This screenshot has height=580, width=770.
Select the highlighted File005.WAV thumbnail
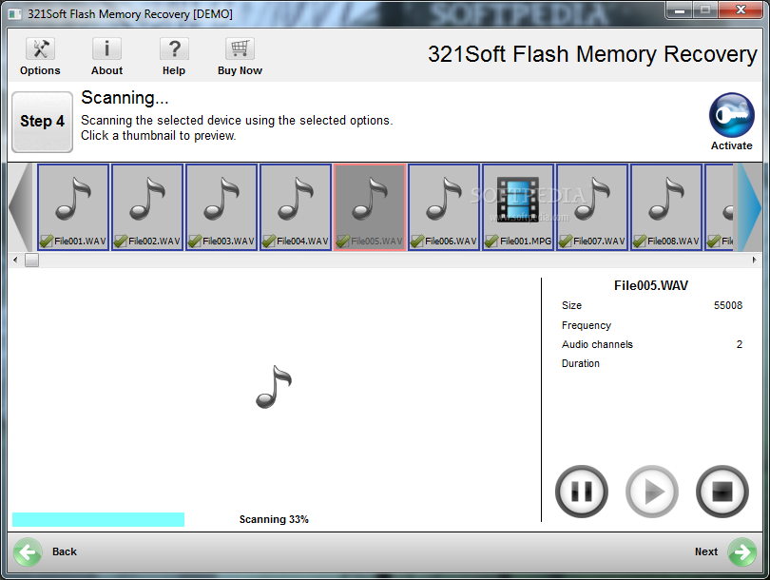[370, 207]
